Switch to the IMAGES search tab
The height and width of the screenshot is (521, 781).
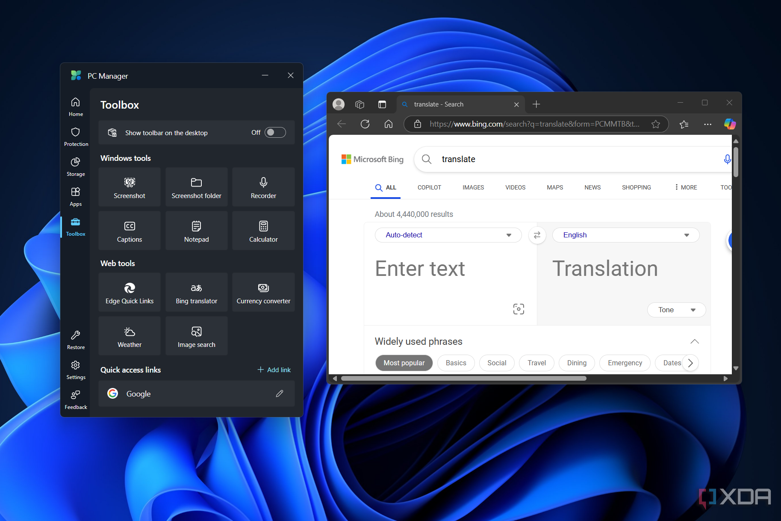[473, 187]
